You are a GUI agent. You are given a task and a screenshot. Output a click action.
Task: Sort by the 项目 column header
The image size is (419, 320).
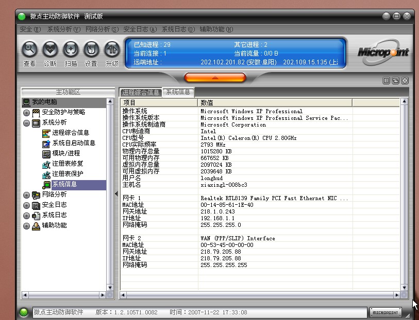click(159, 103)
